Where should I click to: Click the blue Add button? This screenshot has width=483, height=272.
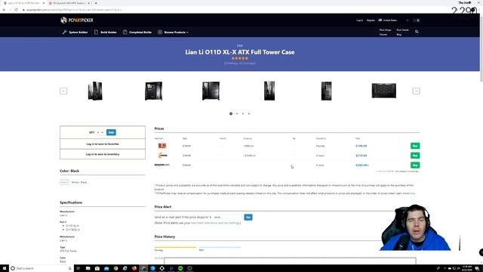coord(111,133)
